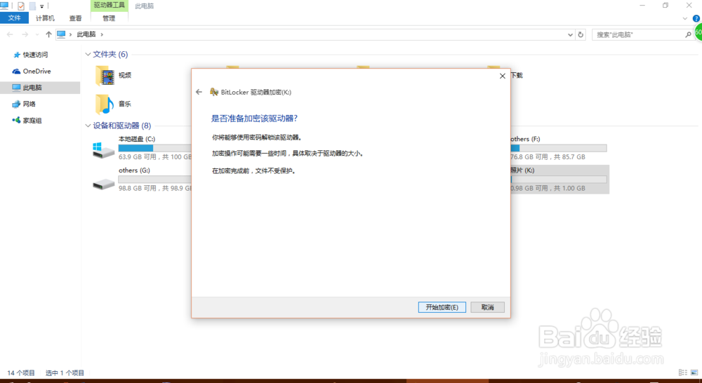Click the New Folder quick access icon

(33, 6)
